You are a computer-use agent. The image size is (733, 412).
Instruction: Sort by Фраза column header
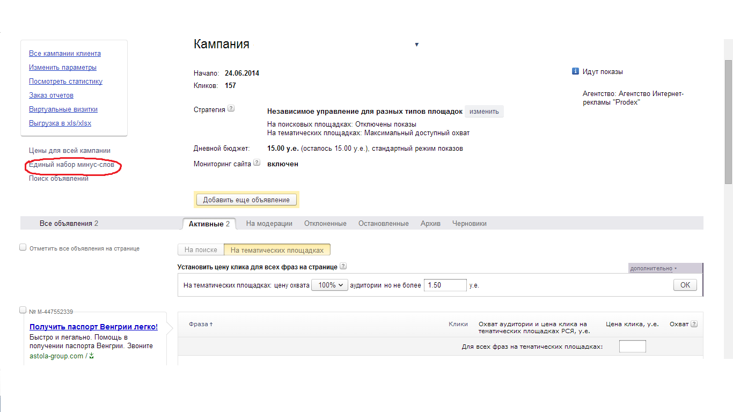coord(201,324)
